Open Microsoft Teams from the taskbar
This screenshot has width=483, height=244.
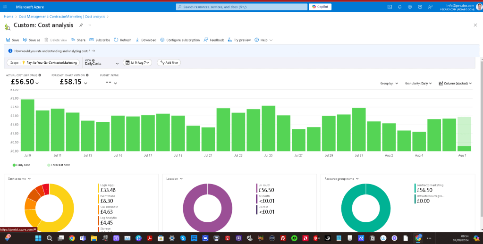(83, 238)
